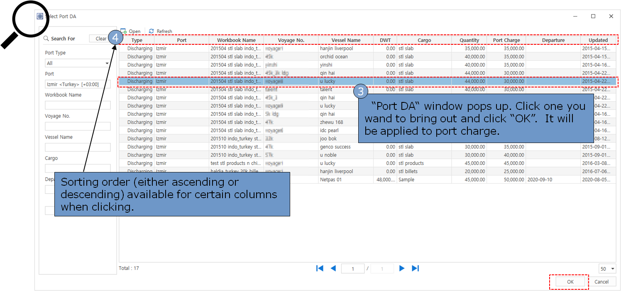Viewport: 621px width, 291px height.
Task: Sort by Updated column header
Action: click(598, 40)
